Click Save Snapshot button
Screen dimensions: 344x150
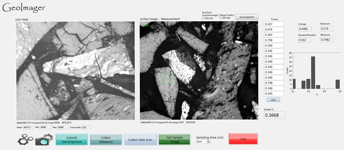click(x=247, y=17)
